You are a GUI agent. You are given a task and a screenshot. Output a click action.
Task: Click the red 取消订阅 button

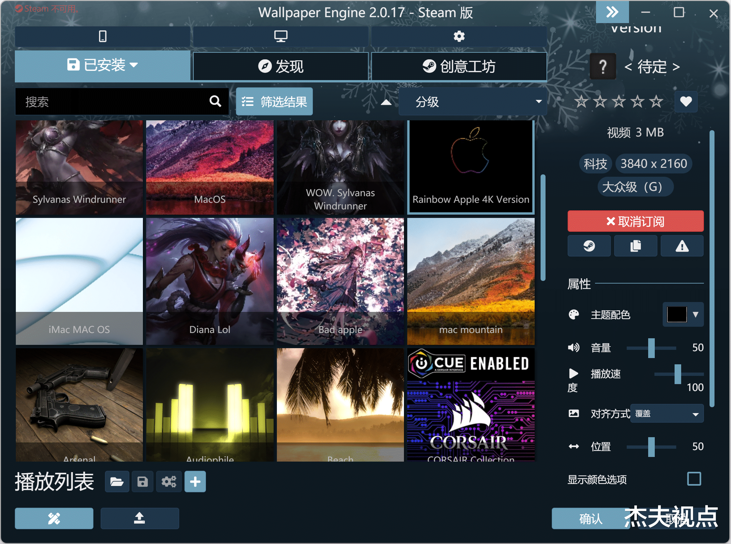tap(636, 221)
